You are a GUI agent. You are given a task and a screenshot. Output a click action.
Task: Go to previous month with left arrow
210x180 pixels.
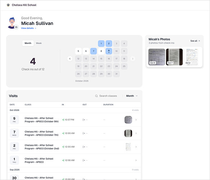click(x=70, y=59)
